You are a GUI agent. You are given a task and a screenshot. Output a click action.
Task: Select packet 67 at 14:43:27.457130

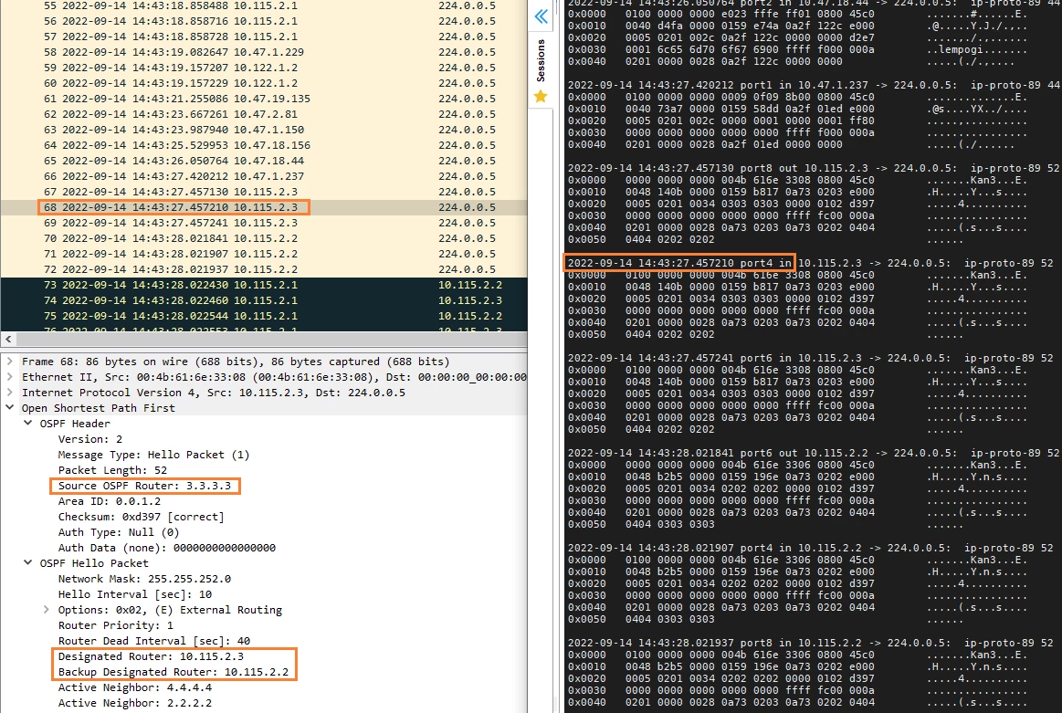(264, 193)
